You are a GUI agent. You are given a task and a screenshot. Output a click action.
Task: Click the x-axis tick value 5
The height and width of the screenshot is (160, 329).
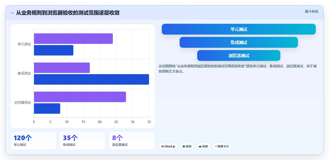50,122
